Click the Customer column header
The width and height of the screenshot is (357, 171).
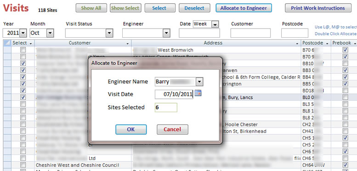[x=83, y=43]
